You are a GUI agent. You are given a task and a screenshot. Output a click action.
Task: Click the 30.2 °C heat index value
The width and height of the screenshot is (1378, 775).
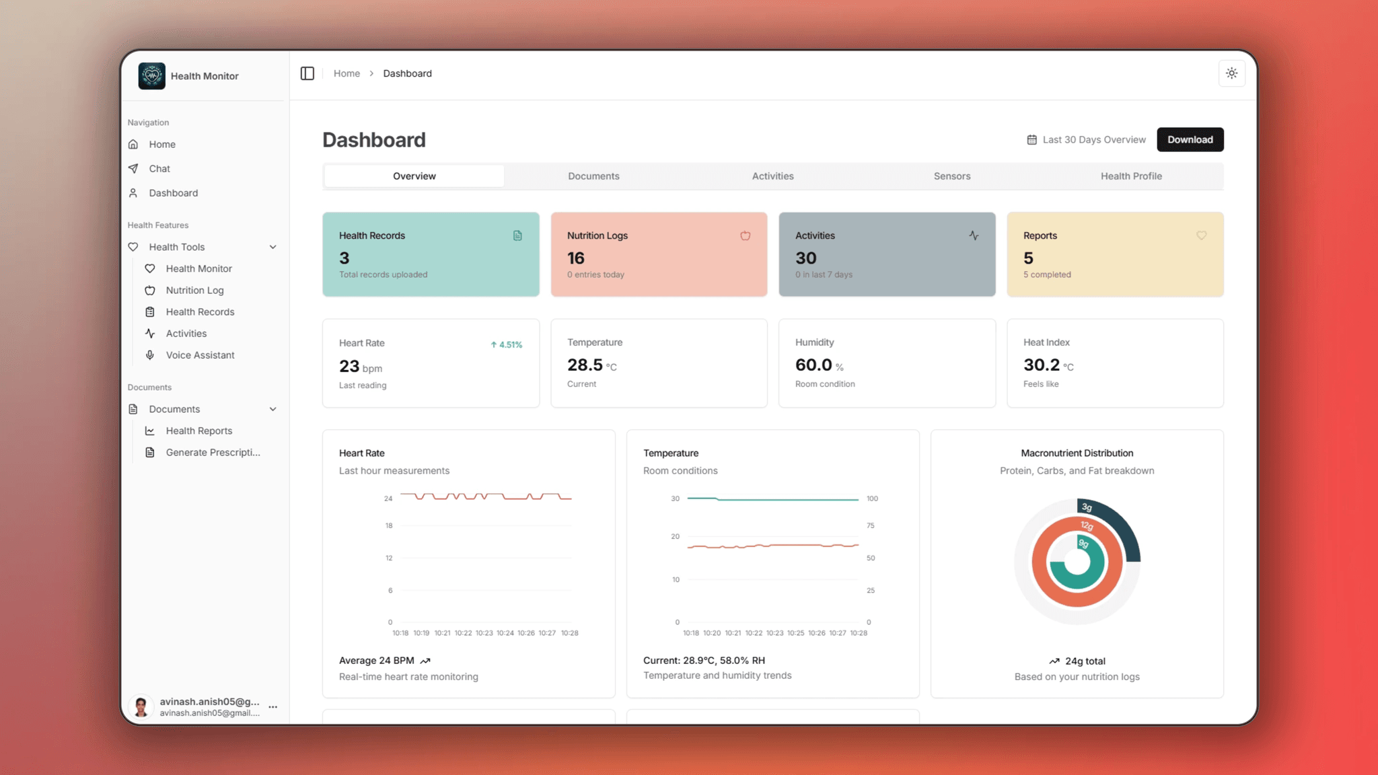click(x=1048, y=365)
